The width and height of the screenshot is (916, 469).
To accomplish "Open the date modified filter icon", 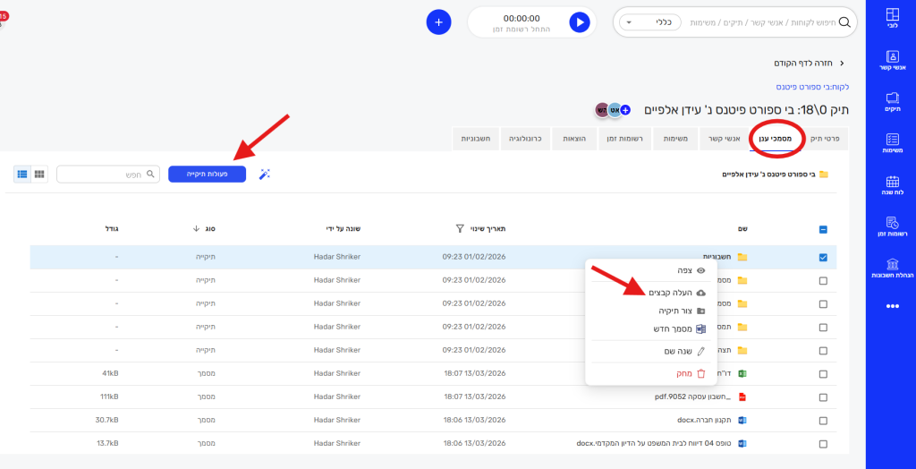I will point(460,228).
